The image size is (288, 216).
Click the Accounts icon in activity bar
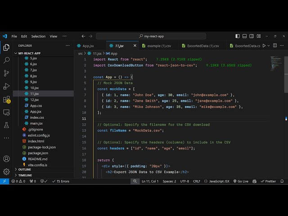point(6,159)
